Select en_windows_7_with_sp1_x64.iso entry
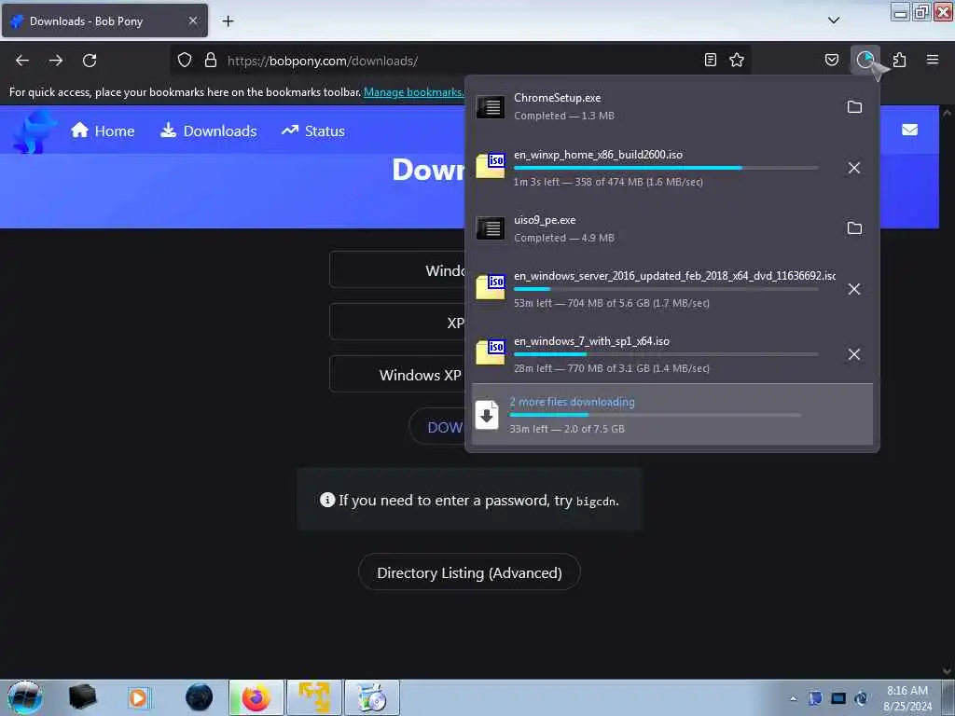This screenshot has height=716, width=955. coord(654,354)
